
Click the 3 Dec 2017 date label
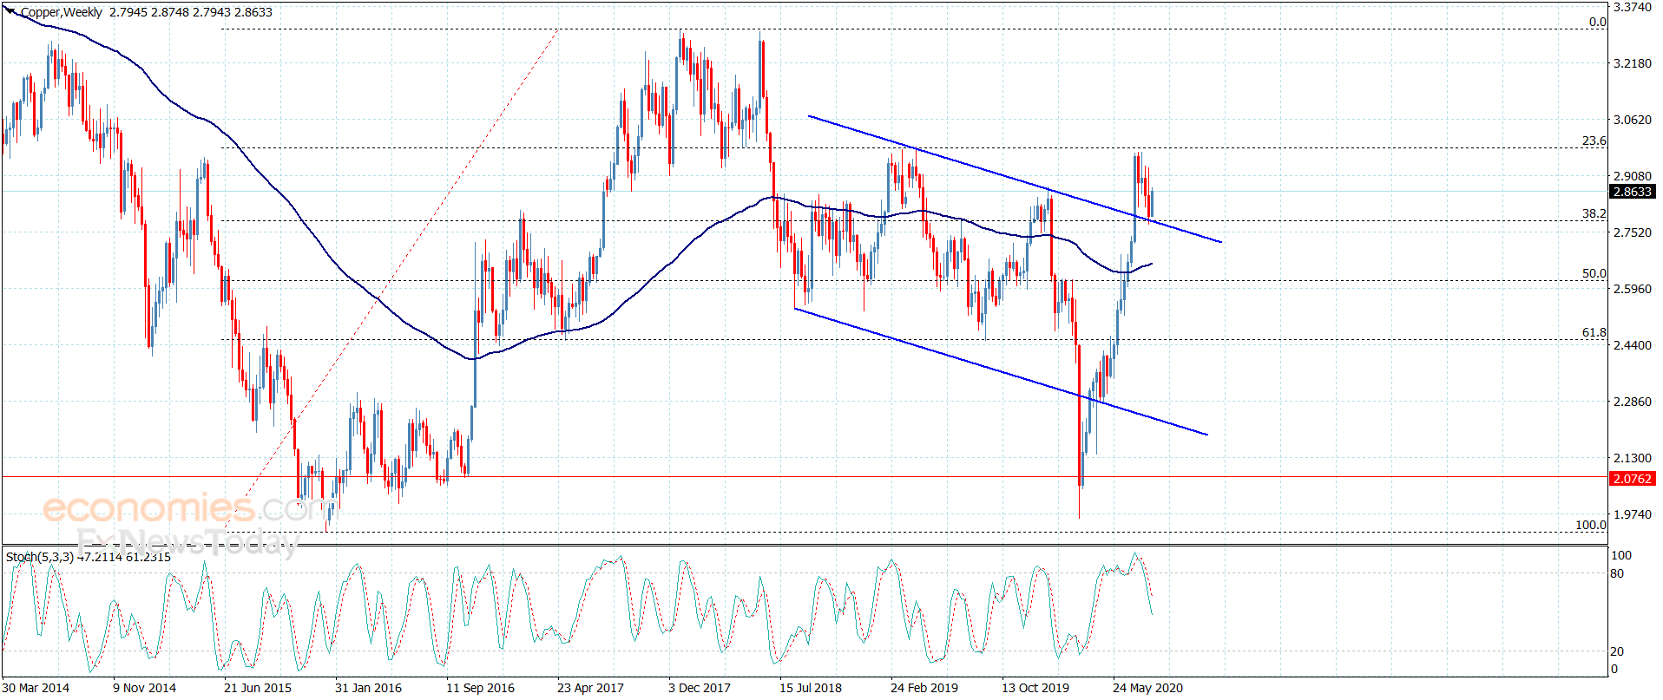click(700, 688)
